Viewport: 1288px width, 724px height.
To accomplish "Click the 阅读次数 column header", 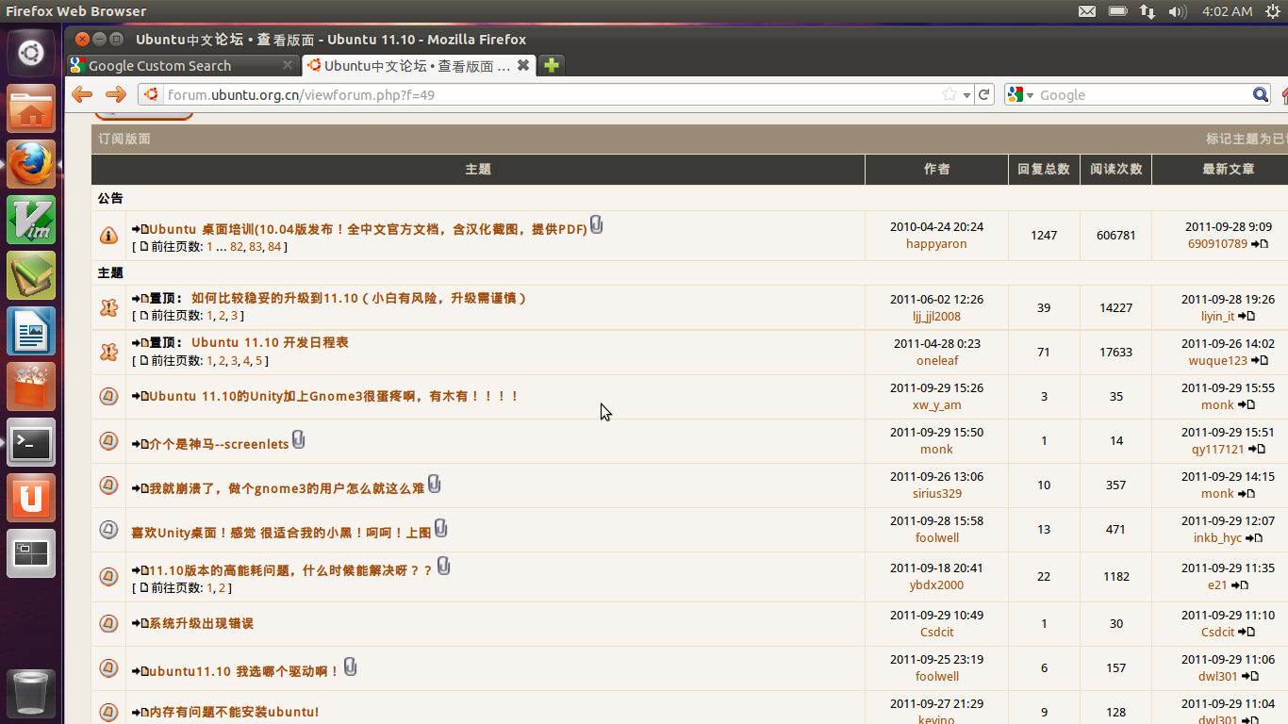I will click(1116, 170).
